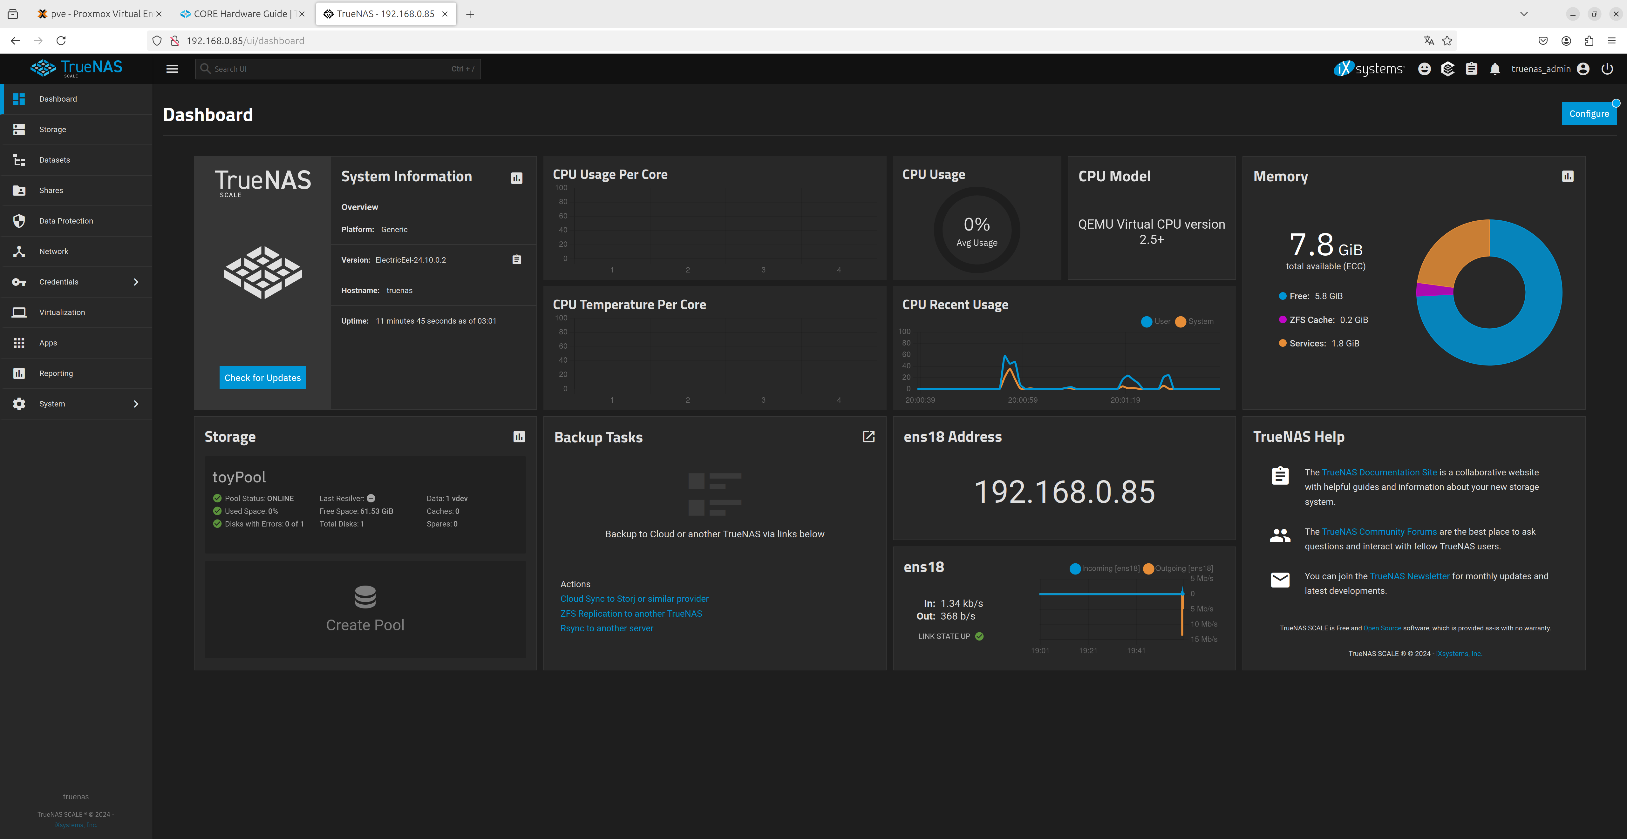
Task: Toggle Incoming [ens18] legend swatch
Action: pos(1075,569)
